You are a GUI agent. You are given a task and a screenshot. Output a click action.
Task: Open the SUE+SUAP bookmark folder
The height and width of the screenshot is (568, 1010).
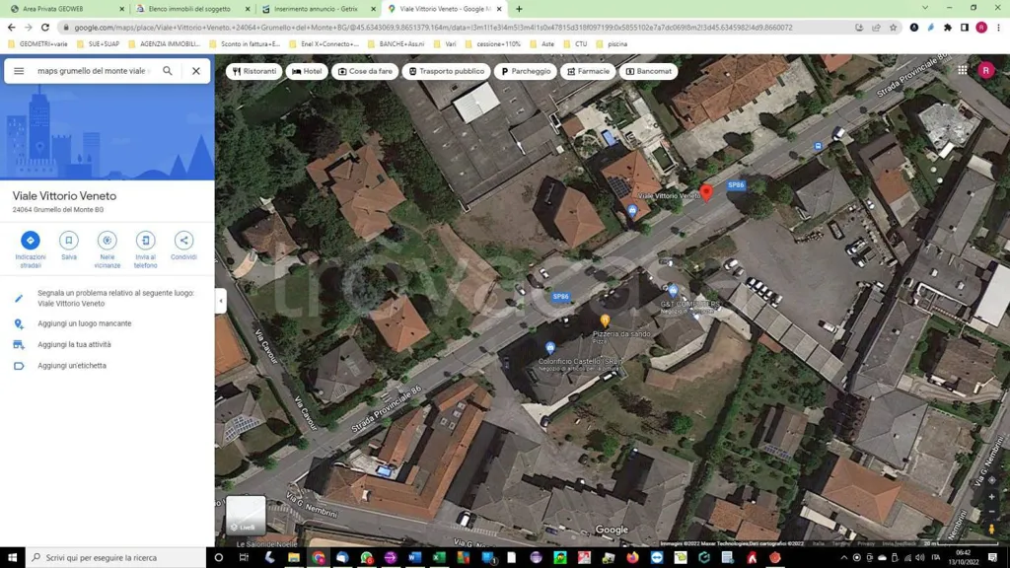click(98, 44)
